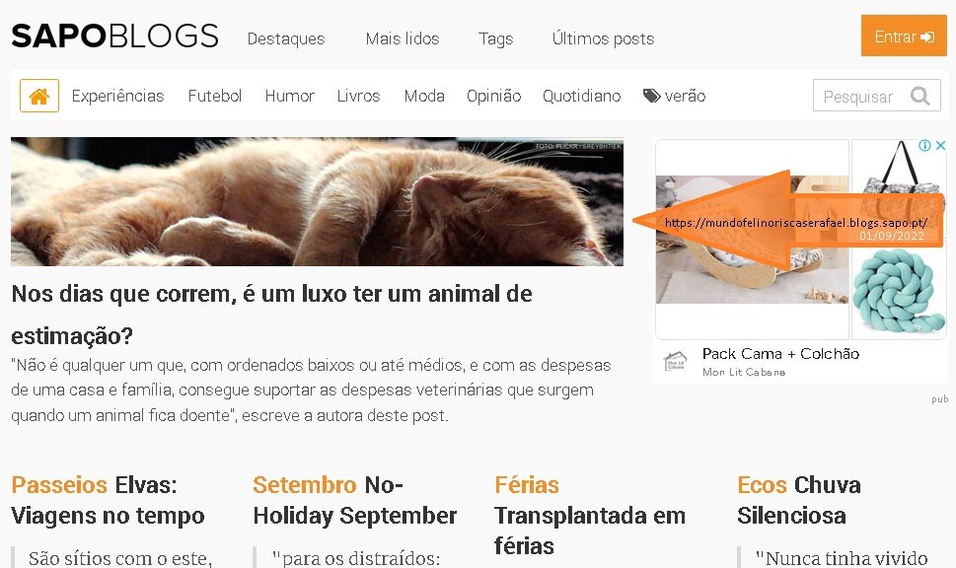Click the teal braided cushion ad image

[x=899, y=290]
